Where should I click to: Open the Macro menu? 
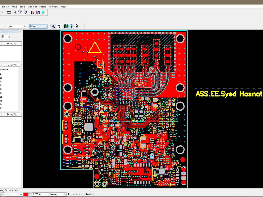pos(43,7)
